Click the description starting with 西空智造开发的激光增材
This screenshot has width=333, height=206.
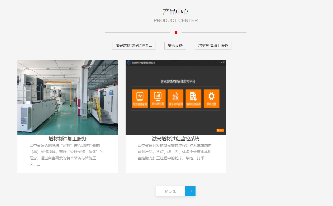click(x=175, y=152)
